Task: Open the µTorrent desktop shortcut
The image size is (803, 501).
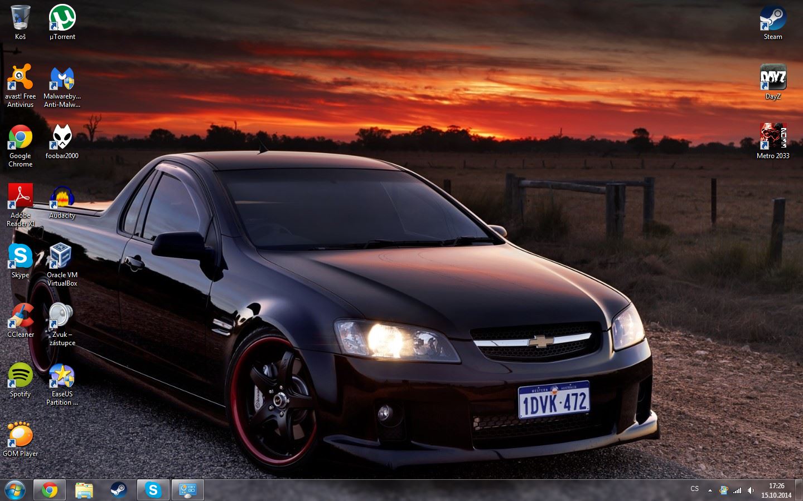Action: click(x=62, y=18)
